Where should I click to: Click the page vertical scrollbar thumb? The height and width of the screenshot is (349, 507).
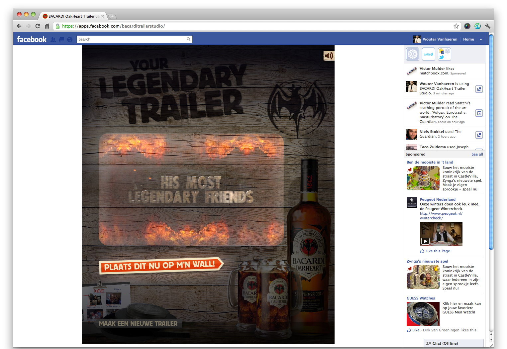(x=491, y=142)
